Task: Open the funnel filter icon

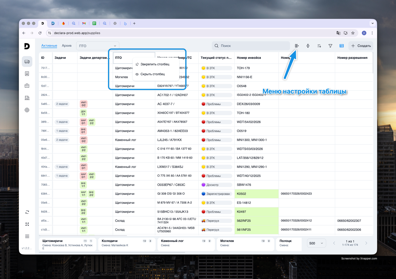Action: coord(330,46)
